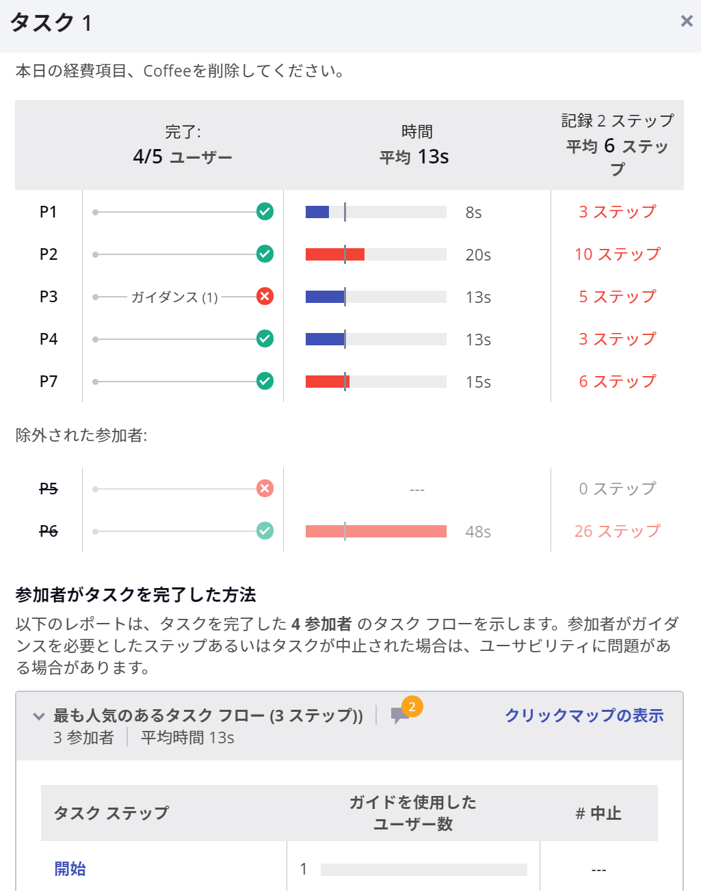Click P2's red 20s time bar
This screenshot has width=701, height=891.
pyautogui.click(x=335, y=254)
